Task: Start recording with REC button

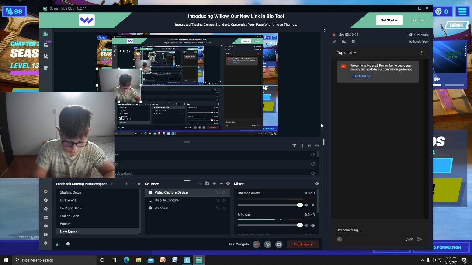Action: click(x=256, y=244)
